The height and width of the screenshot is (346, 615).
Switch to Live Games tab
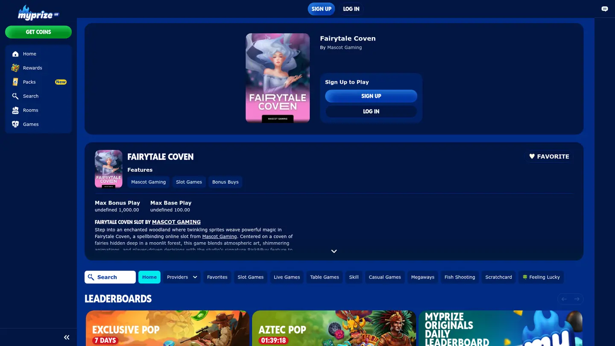(287, 277)
